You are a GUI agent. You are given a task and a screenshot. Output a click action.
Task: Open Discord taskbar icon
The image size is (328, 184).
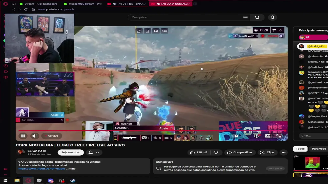[51, 181]
